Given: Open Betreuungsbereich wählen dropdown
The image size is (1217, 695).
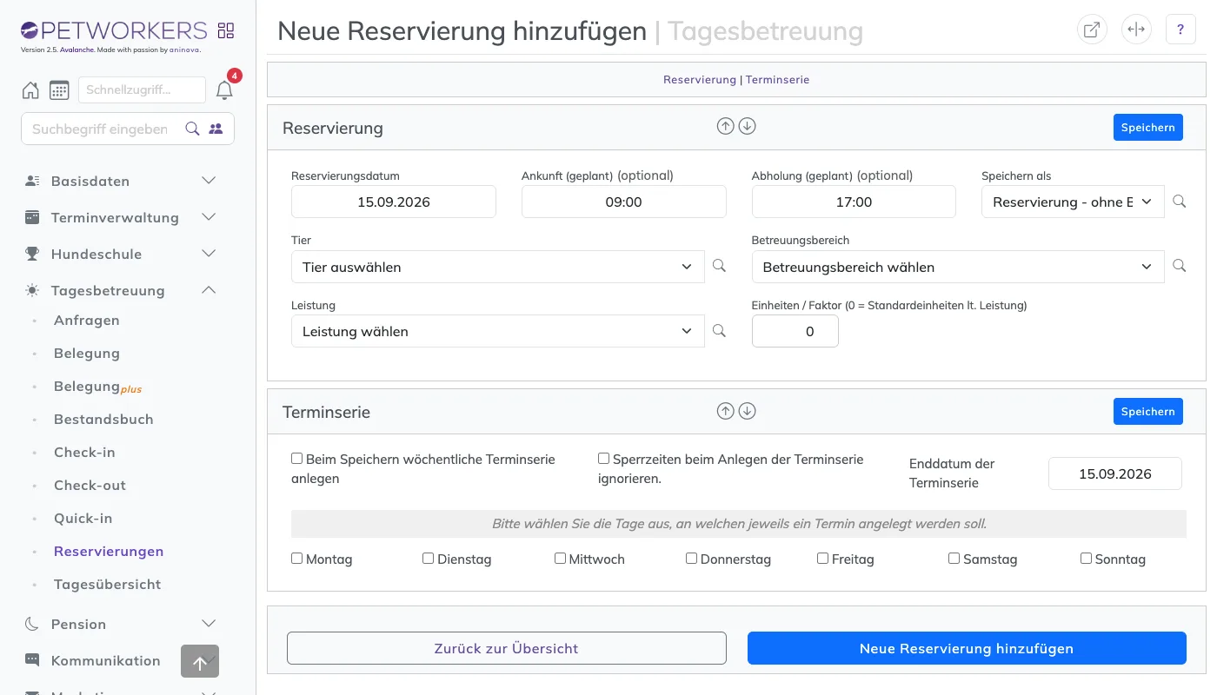Looking at the screenshot, I should (958, 267).
